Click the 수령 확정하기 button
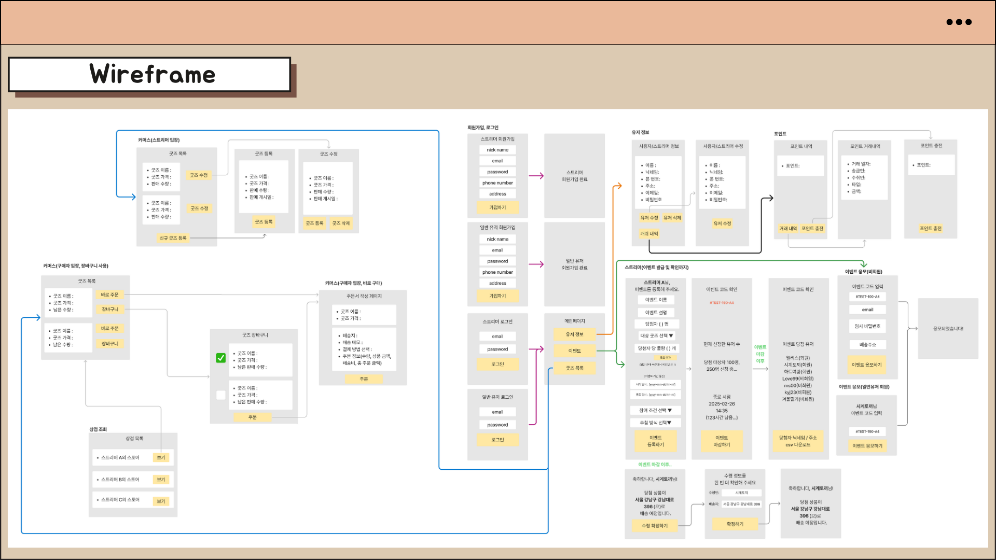Viewport: 996px width, 560px height. click(655, 526)
